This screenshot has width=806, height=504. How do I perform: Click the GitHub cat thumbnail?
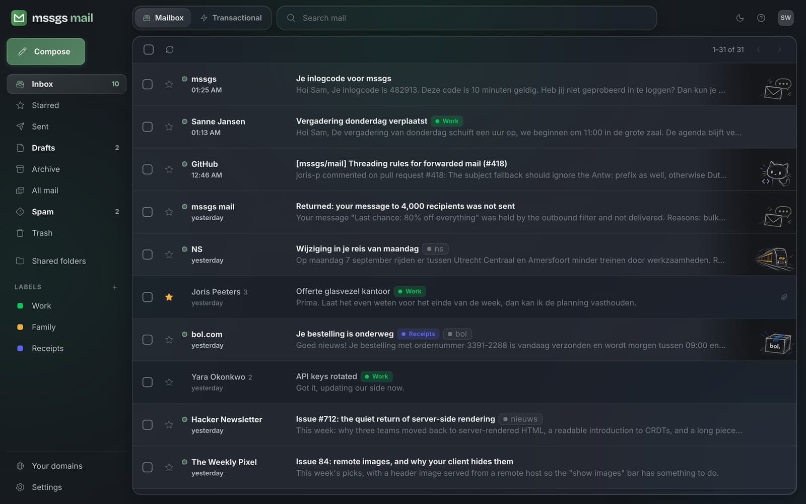click(776, 174)
